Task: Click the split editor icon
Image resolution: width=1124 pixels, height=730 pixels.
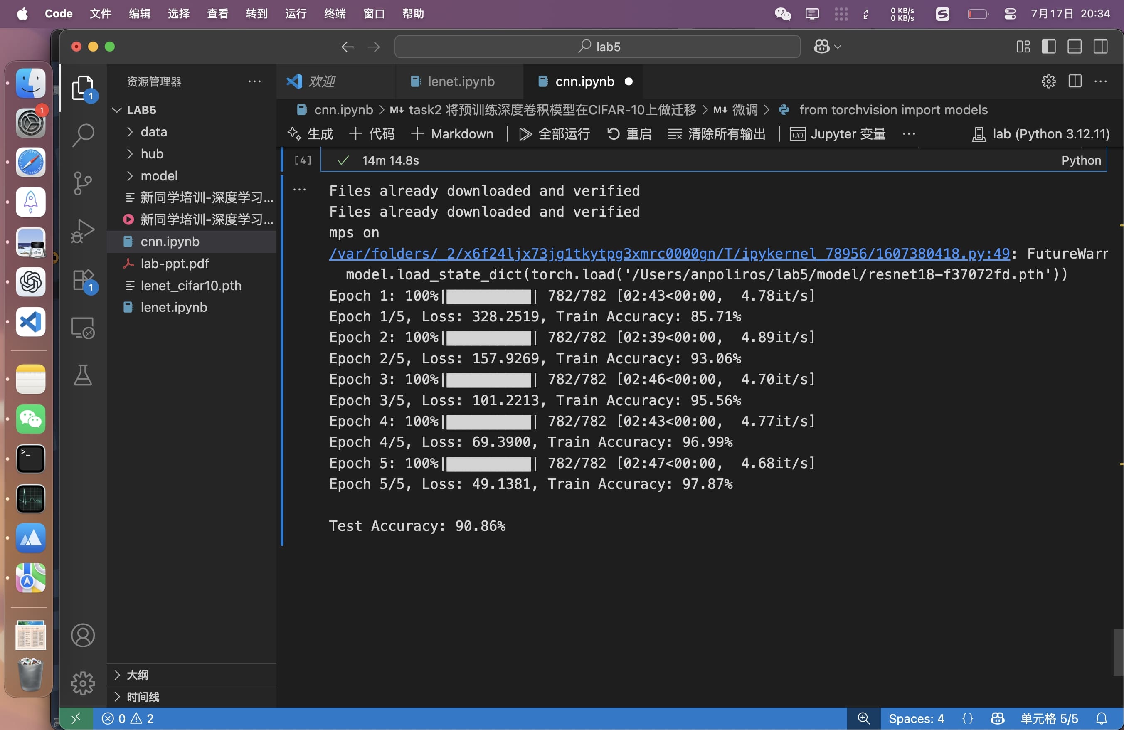Action: (1075, 81)
